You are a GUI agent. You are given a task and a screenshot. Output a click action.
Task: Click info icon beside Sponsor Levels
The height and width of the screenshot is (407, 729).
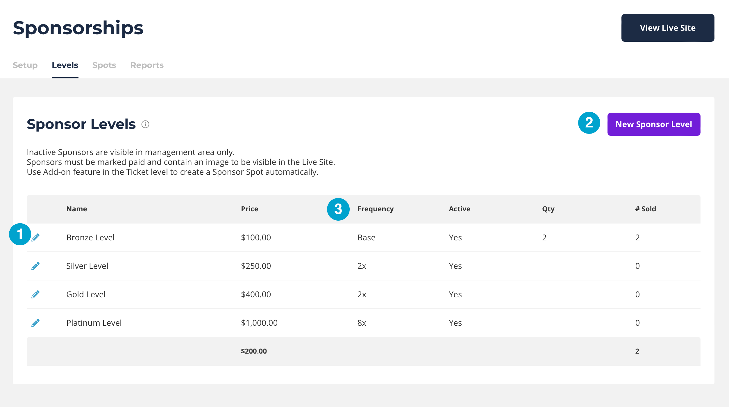pyautogui.click(x=145, y=124)
